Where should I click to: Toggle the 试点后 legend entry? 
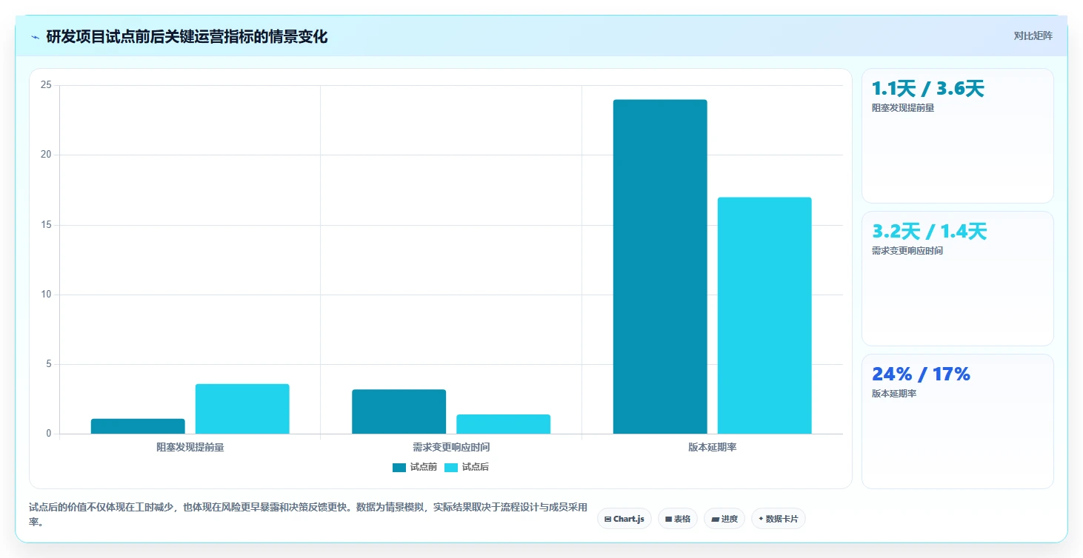click(467, 467)
